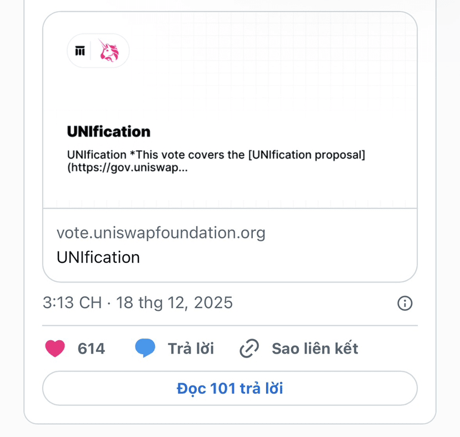Click the date "18 thg 12, 2025"

click(173, 303)
